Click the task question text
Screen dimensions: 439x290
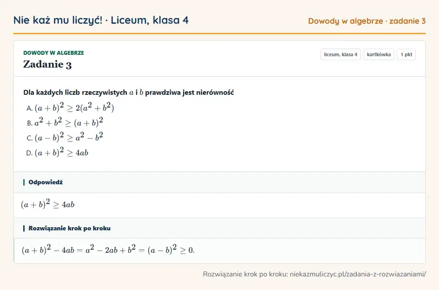[x=129, y=92]
